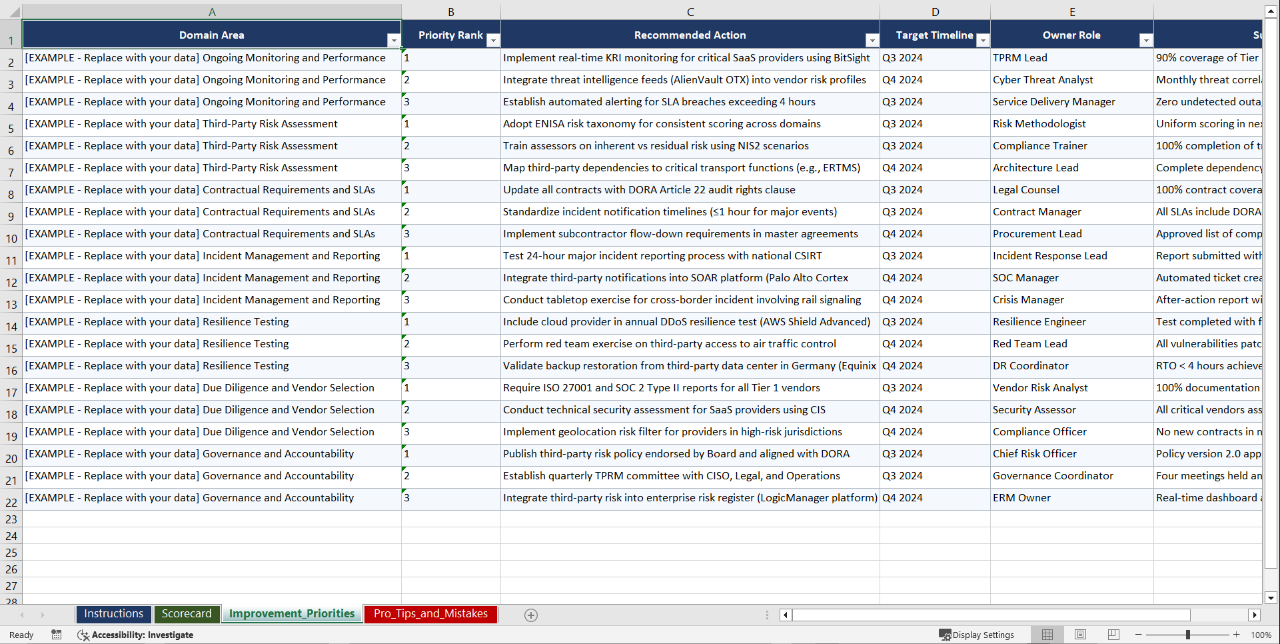
Task: Add a new worksheet with the plus icon
Action: pos(531,615)
